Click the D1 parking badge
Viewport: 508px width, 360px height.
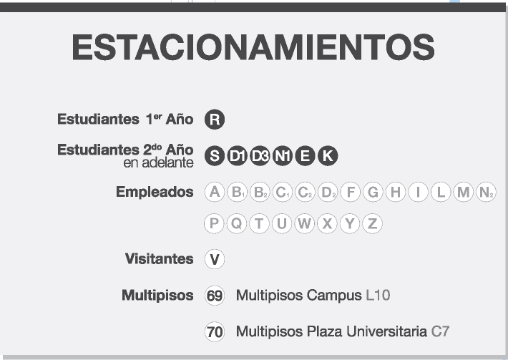coord(237,156)
